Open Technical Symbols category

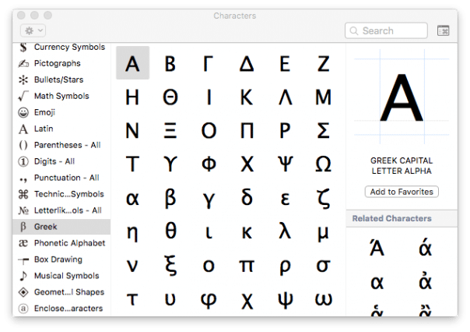point(61,194)
